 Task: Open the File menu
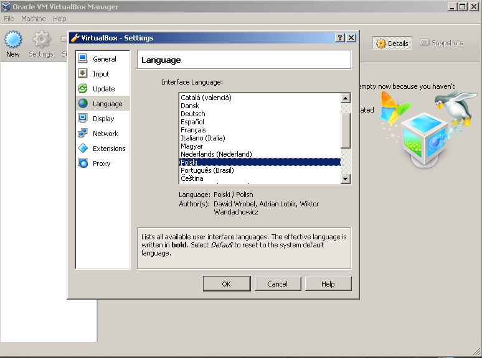tap(9, 19)
